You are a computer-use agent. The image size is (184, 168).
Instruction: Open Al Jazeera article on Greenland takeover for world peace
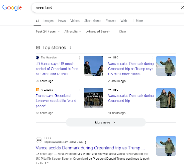point(56,101)
